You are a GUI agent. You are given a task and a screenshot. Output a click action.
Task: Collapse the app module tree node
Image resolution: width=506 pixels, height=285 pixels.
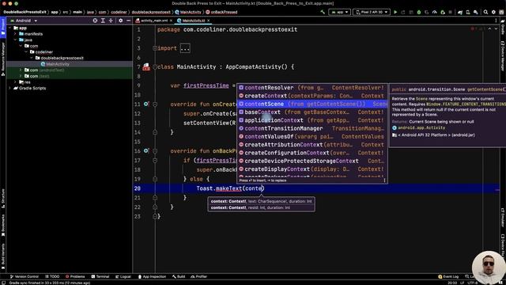(x=9, y=28)
